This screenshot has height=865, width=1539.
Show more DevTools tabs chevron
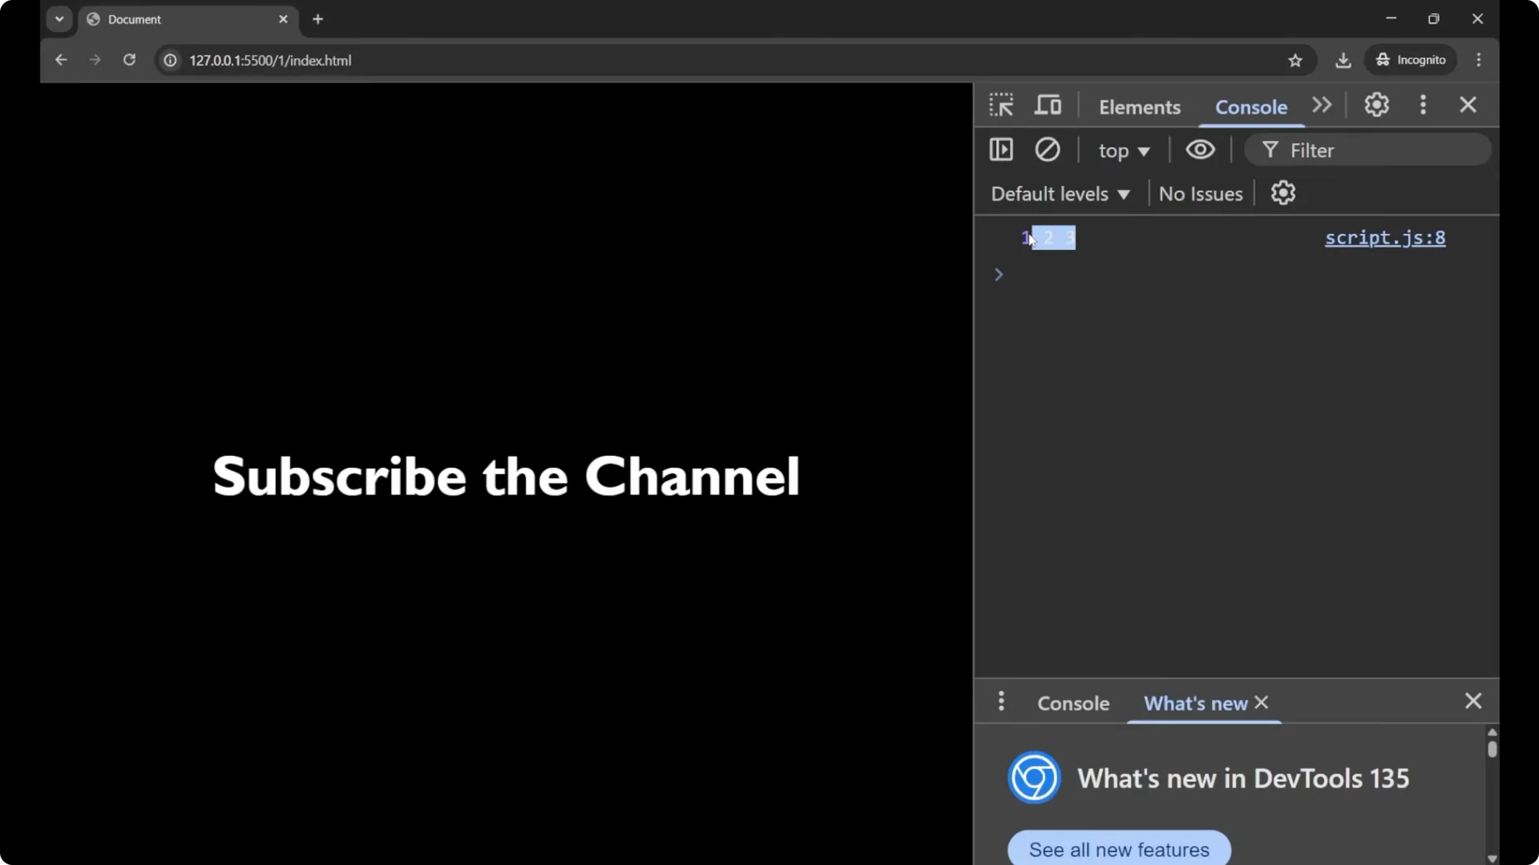point(1321,105)
